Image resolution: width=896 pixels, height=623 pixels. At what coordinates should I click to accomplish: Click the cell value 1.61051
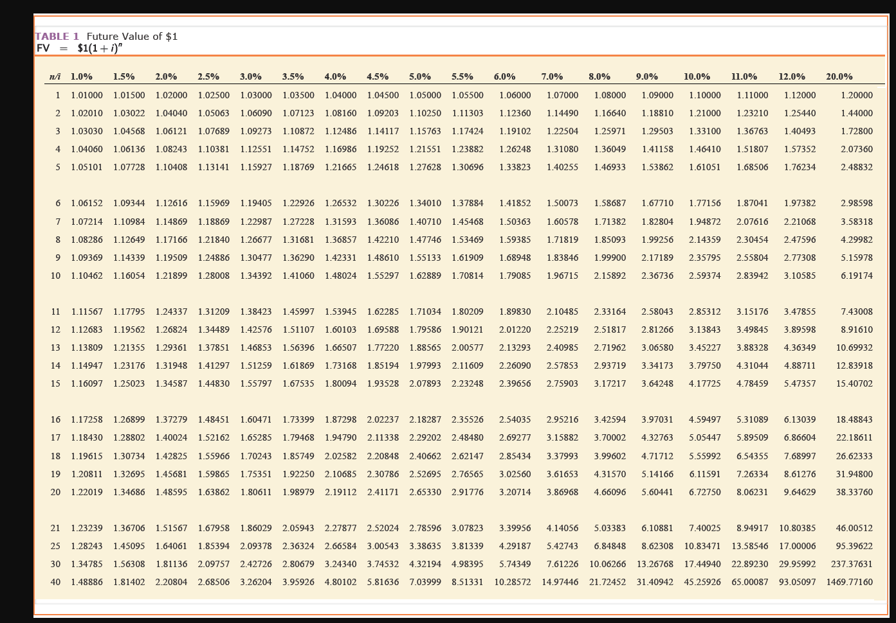tap(705, 167)
